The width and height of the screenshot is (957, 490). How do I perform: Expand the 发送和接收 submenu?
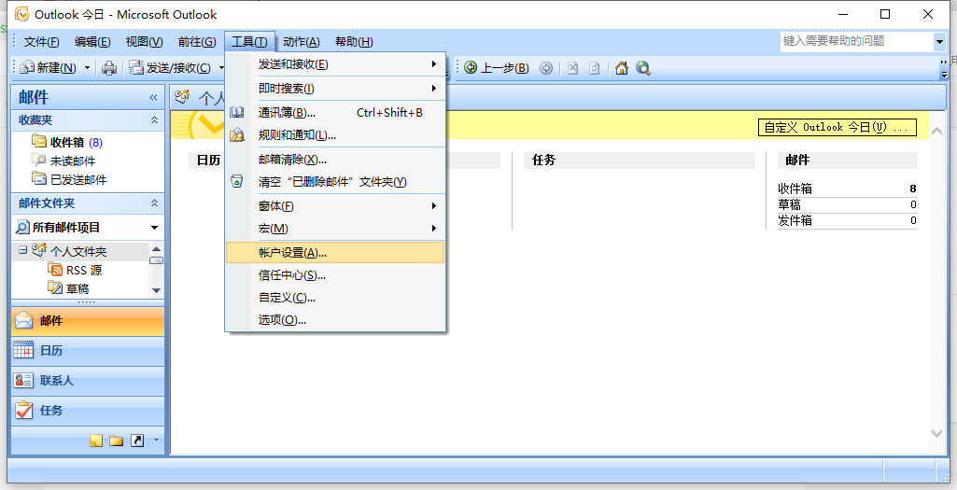(x=336, y=64)
